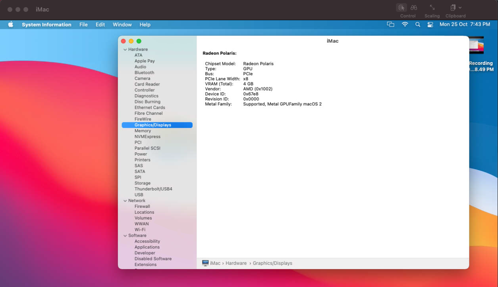Open Spotlight search magnifier icon
The height and width of the screenshot is (287, 498).
pyautogui.click(x=417, y=25)
